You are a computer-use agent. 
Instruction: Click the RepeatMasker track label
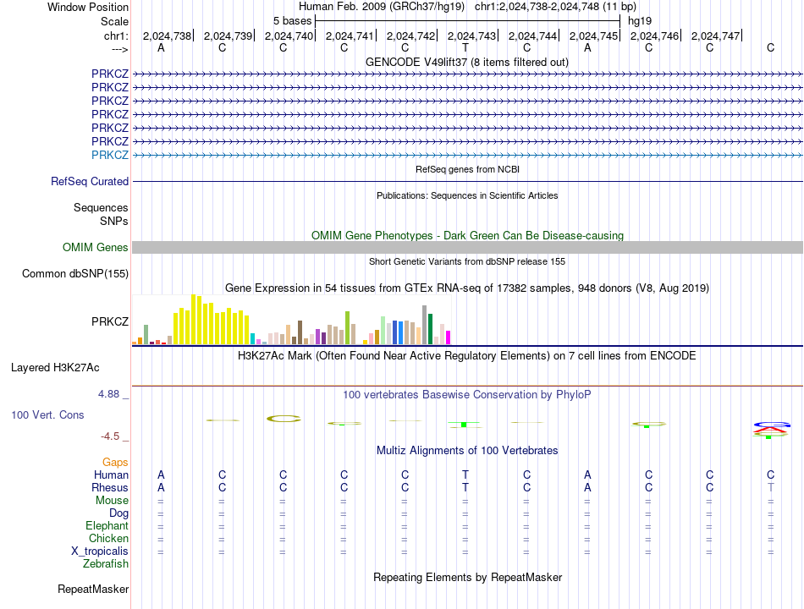click(93, 590)
